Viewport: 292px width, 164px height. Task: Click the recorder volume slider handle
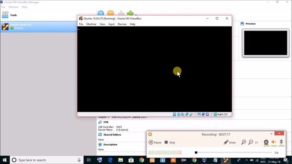(196, 153)
